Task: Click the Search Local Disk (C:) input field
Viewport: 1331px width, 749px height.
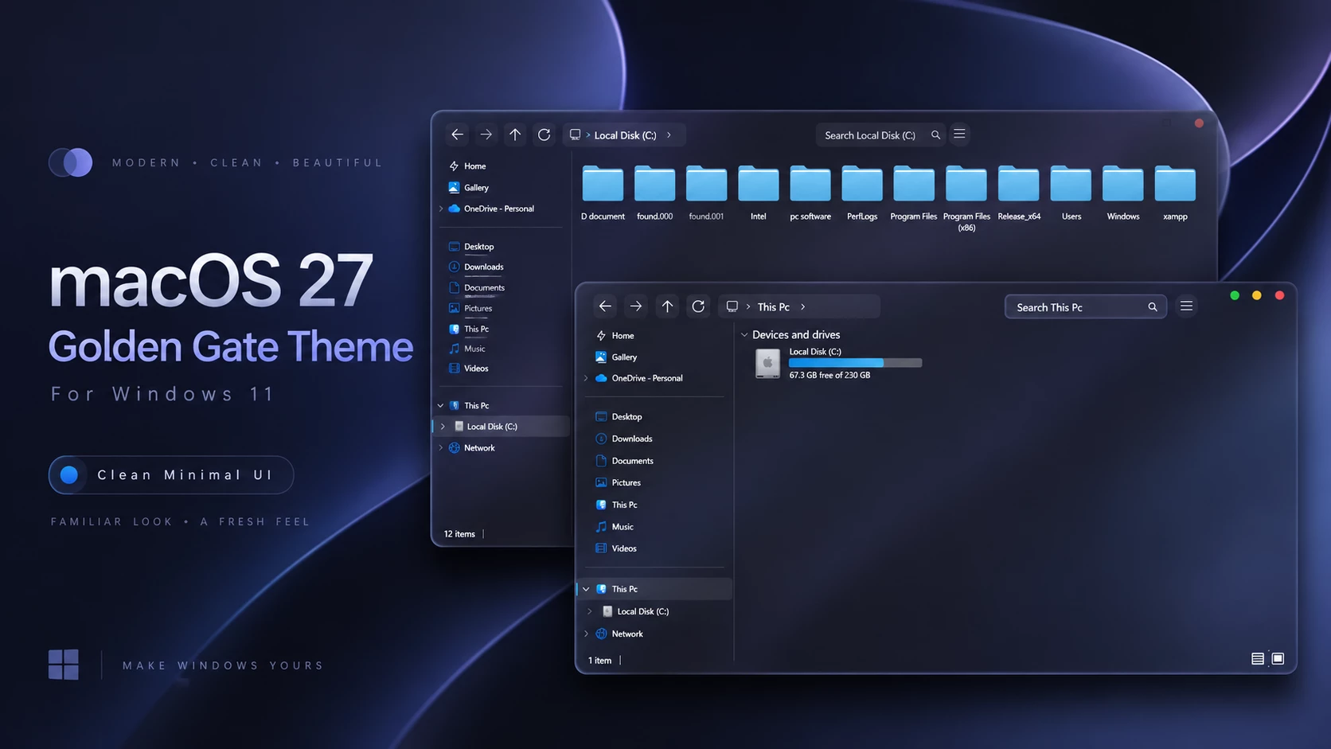Action: coord(882,135)
